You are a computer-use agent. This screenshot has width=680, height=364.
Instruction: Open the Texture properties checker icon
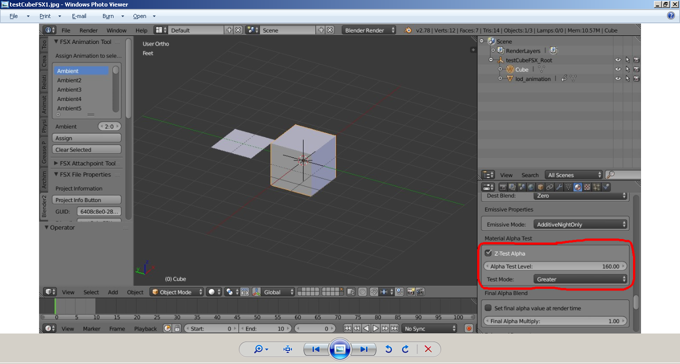[587, 187]
